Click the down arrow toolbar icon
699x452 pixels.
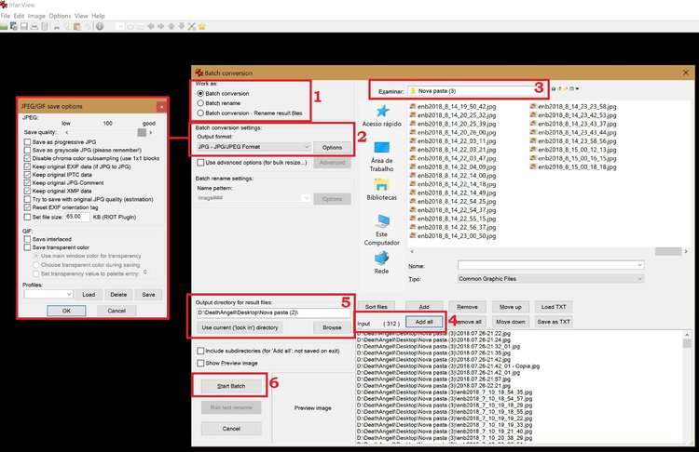[181, 26]
